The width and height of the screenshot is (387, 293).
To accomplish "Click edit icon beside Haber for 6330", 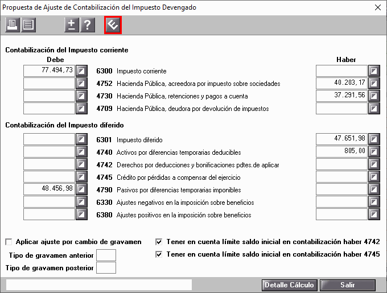I will (374, 202).
